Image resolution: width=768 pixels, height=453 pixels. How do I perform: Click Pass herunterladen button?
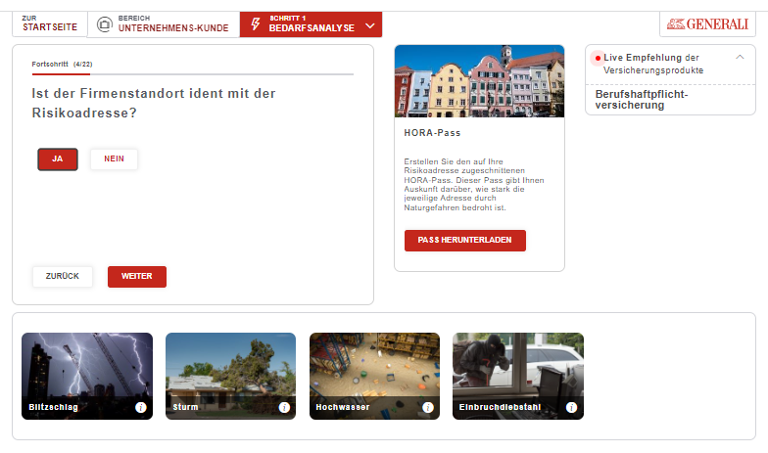click(464, 241)
